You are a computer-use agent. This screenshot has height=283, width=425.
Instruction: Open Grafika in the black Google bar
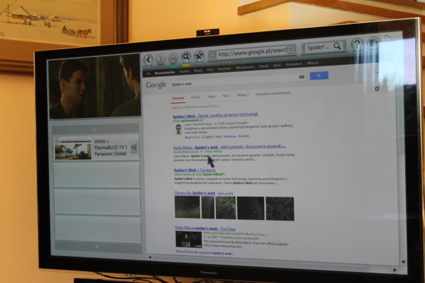[185, 71]
